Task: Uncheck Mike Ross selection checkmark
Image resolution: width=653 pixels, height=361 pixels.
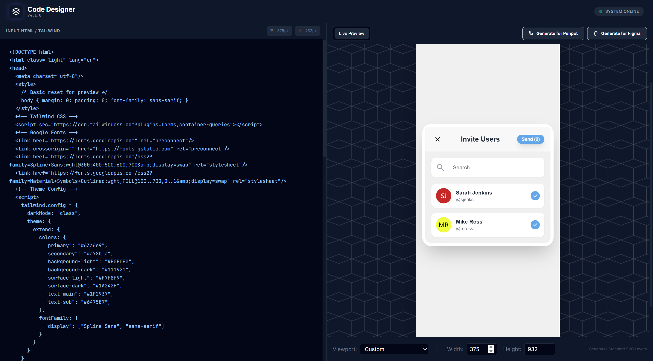Action: coord(535,225)
